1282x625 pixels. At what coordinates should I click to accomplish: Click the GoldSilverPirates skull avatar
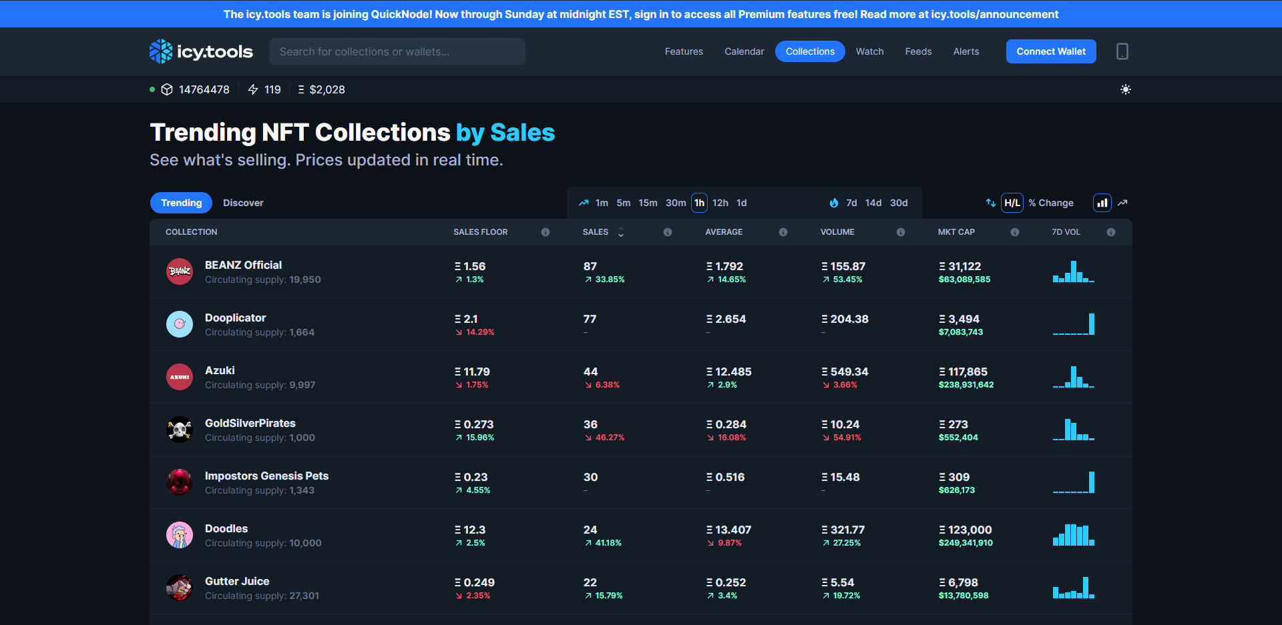180,430
